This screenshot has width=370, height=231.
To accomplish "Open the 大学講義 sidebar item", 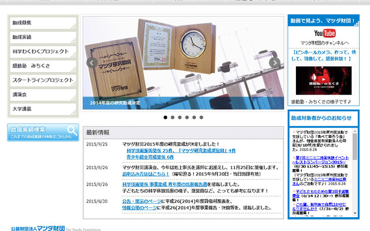I will click(x=43, y=109).
